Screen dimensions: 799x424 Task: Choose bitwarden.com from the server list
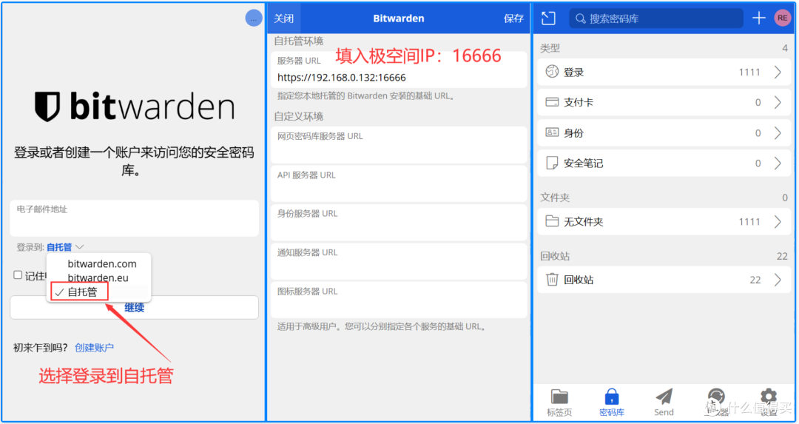point(102,264)
